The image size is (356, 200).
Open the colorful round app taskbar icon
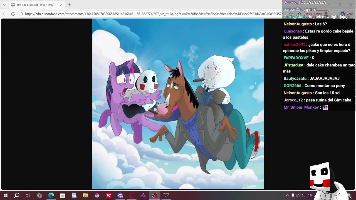97,196
